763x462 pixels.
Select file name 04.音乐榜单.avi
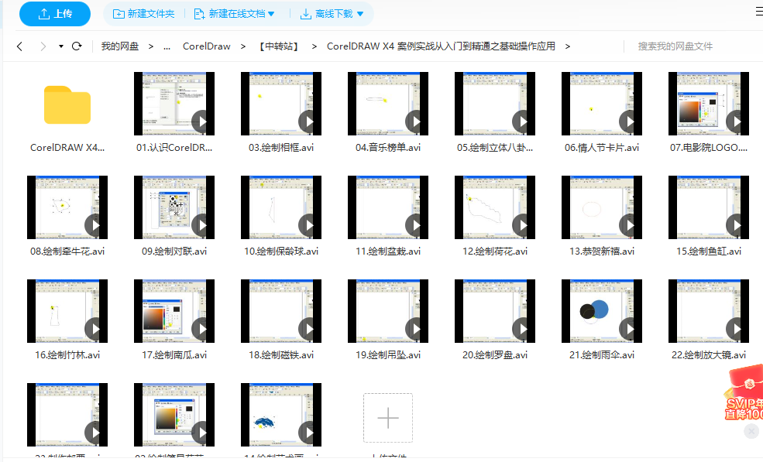(x=388, y=148)
